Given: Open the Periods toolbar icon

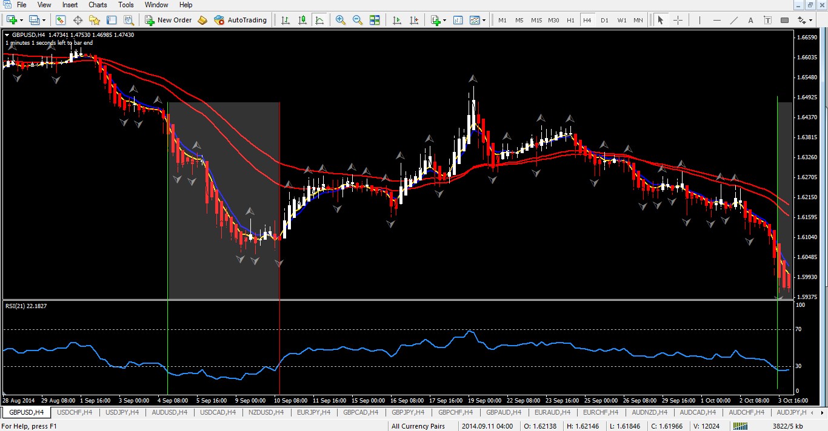Looking at the screenshot, I should pos(458,20).
